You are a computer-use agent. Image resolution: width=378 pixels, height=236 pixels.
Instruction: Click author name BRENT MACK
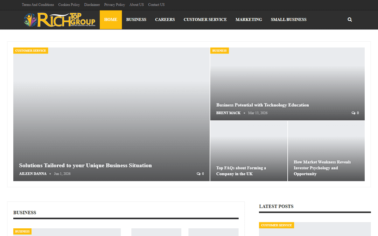coord(228,113)
